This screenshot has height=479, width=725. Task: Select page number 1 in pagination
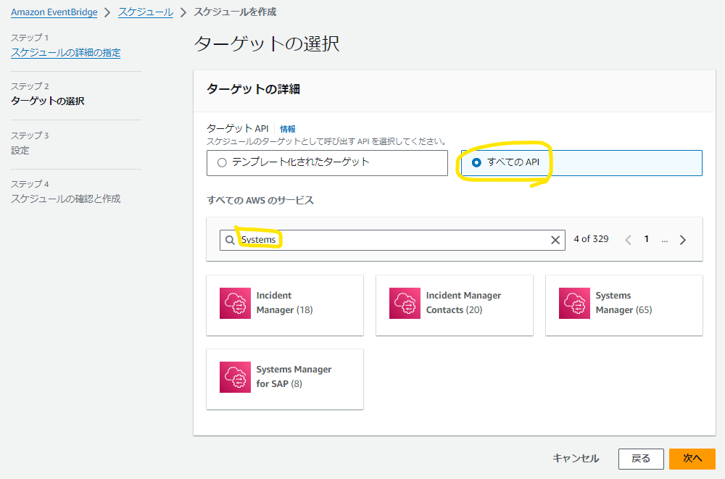[647, 239]
